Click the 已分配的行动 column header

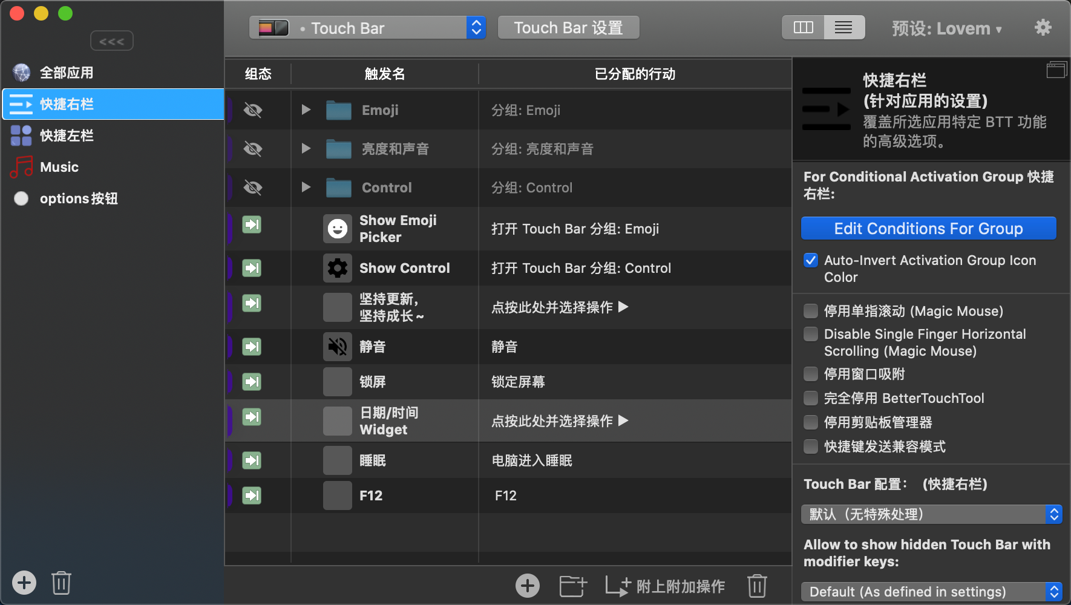click(x=635, y=74)
